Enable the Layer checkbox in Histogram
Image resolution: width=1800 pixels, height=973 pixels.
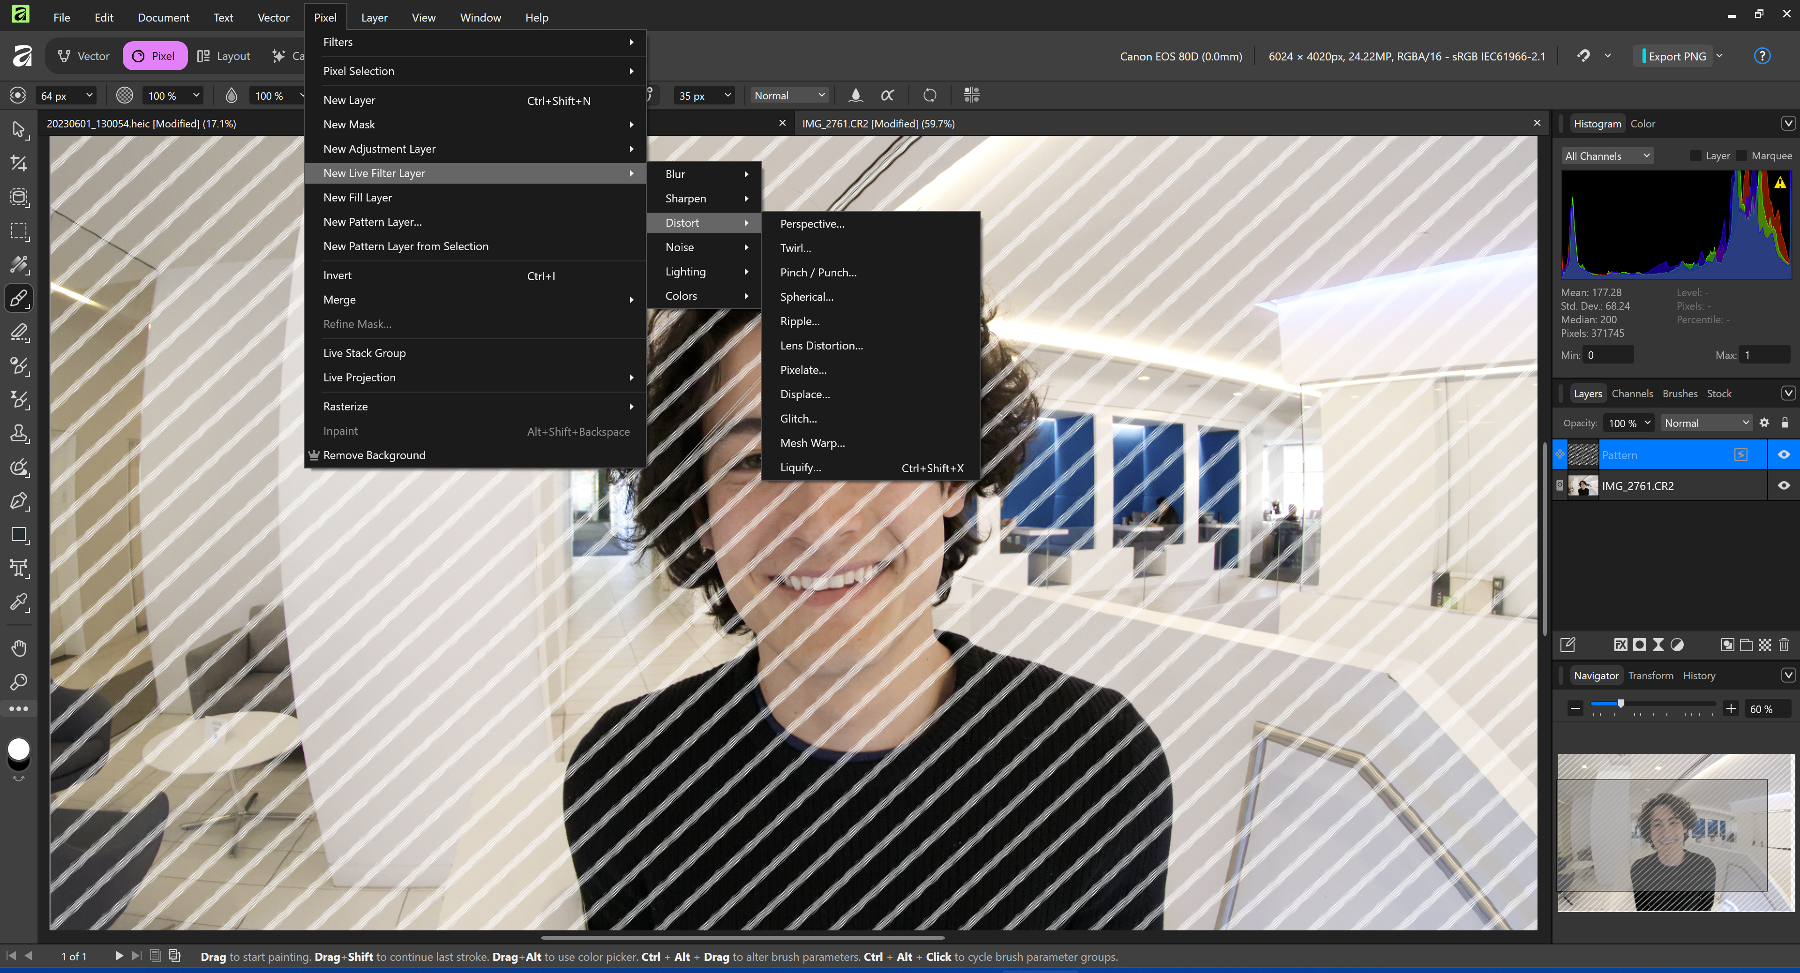(x=1695, y=155)
